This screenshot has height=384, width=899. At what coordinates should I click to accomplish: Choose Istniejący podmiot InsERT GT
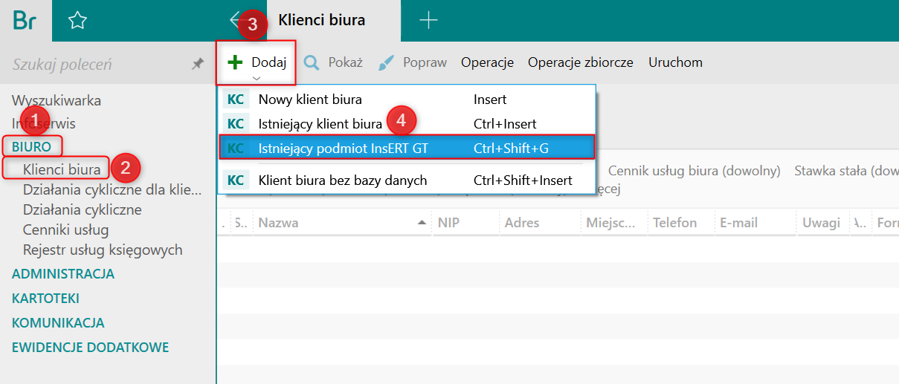click(343, 148)
